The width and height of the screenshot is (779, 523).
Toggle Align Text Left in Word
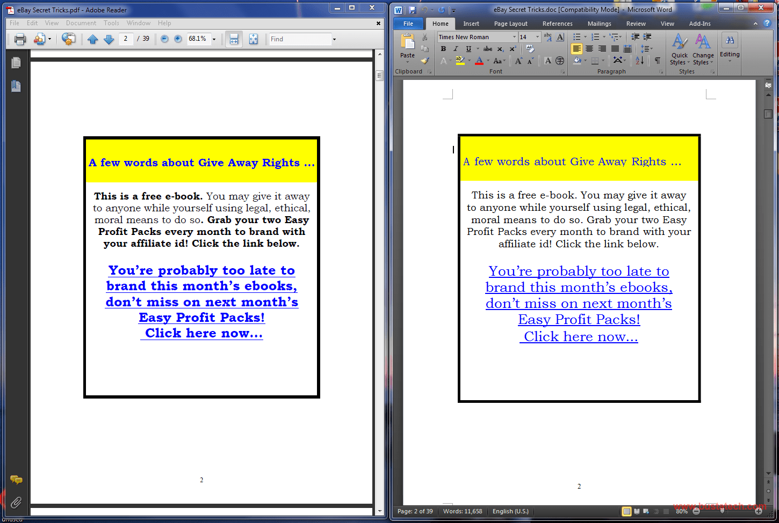576,49
